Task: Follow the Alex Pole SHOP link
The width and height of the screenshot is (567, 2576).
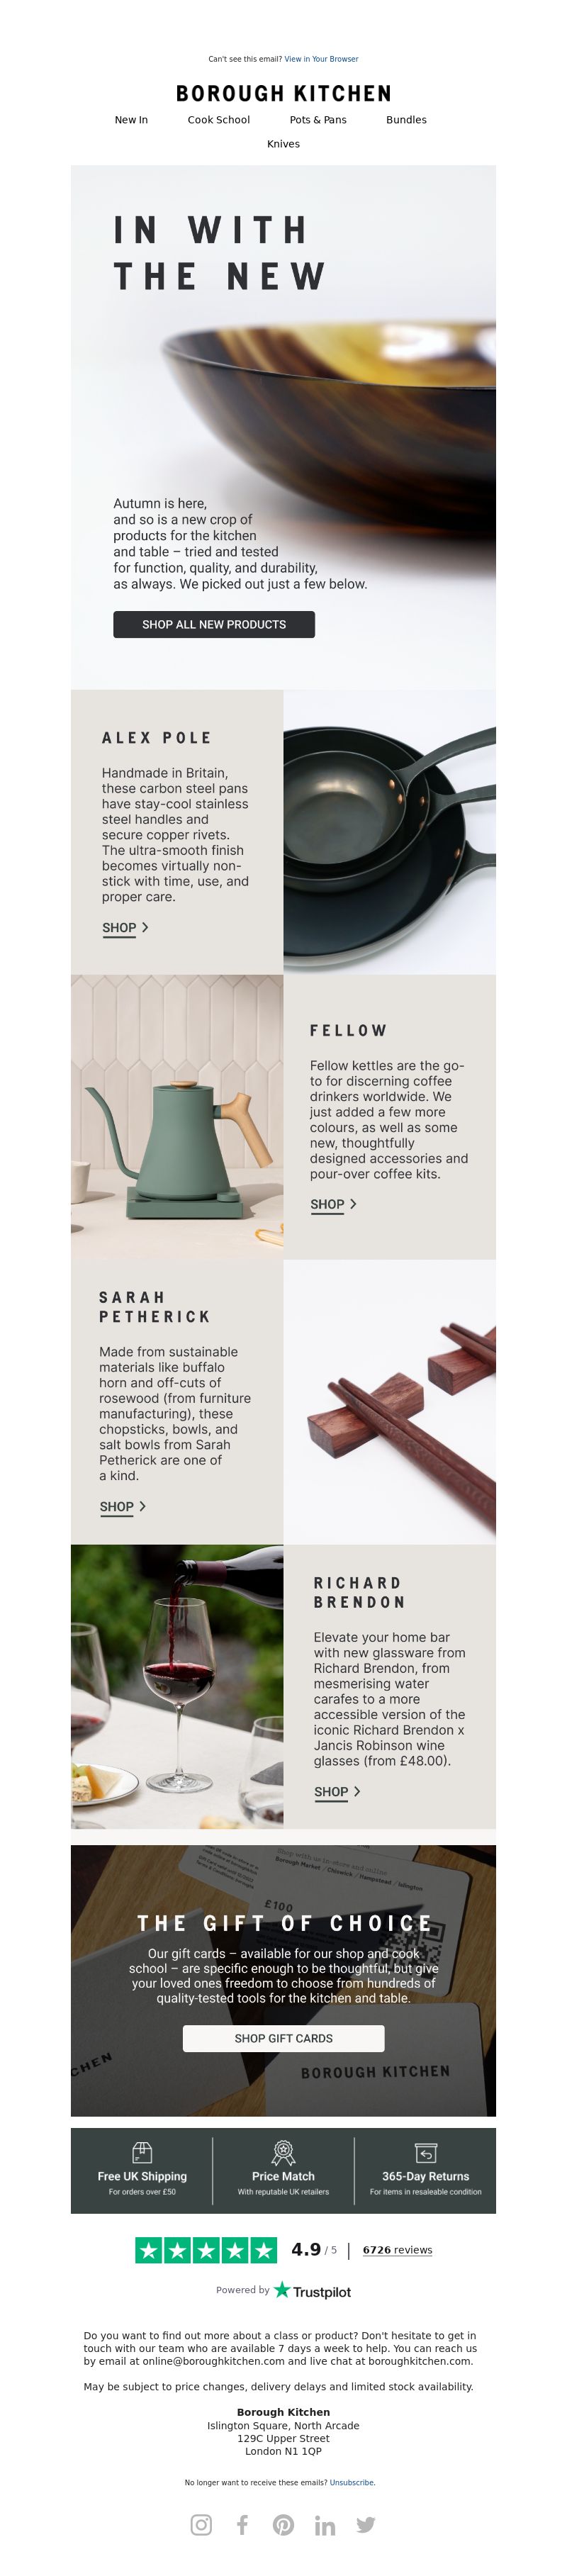Action: point(125,928)
